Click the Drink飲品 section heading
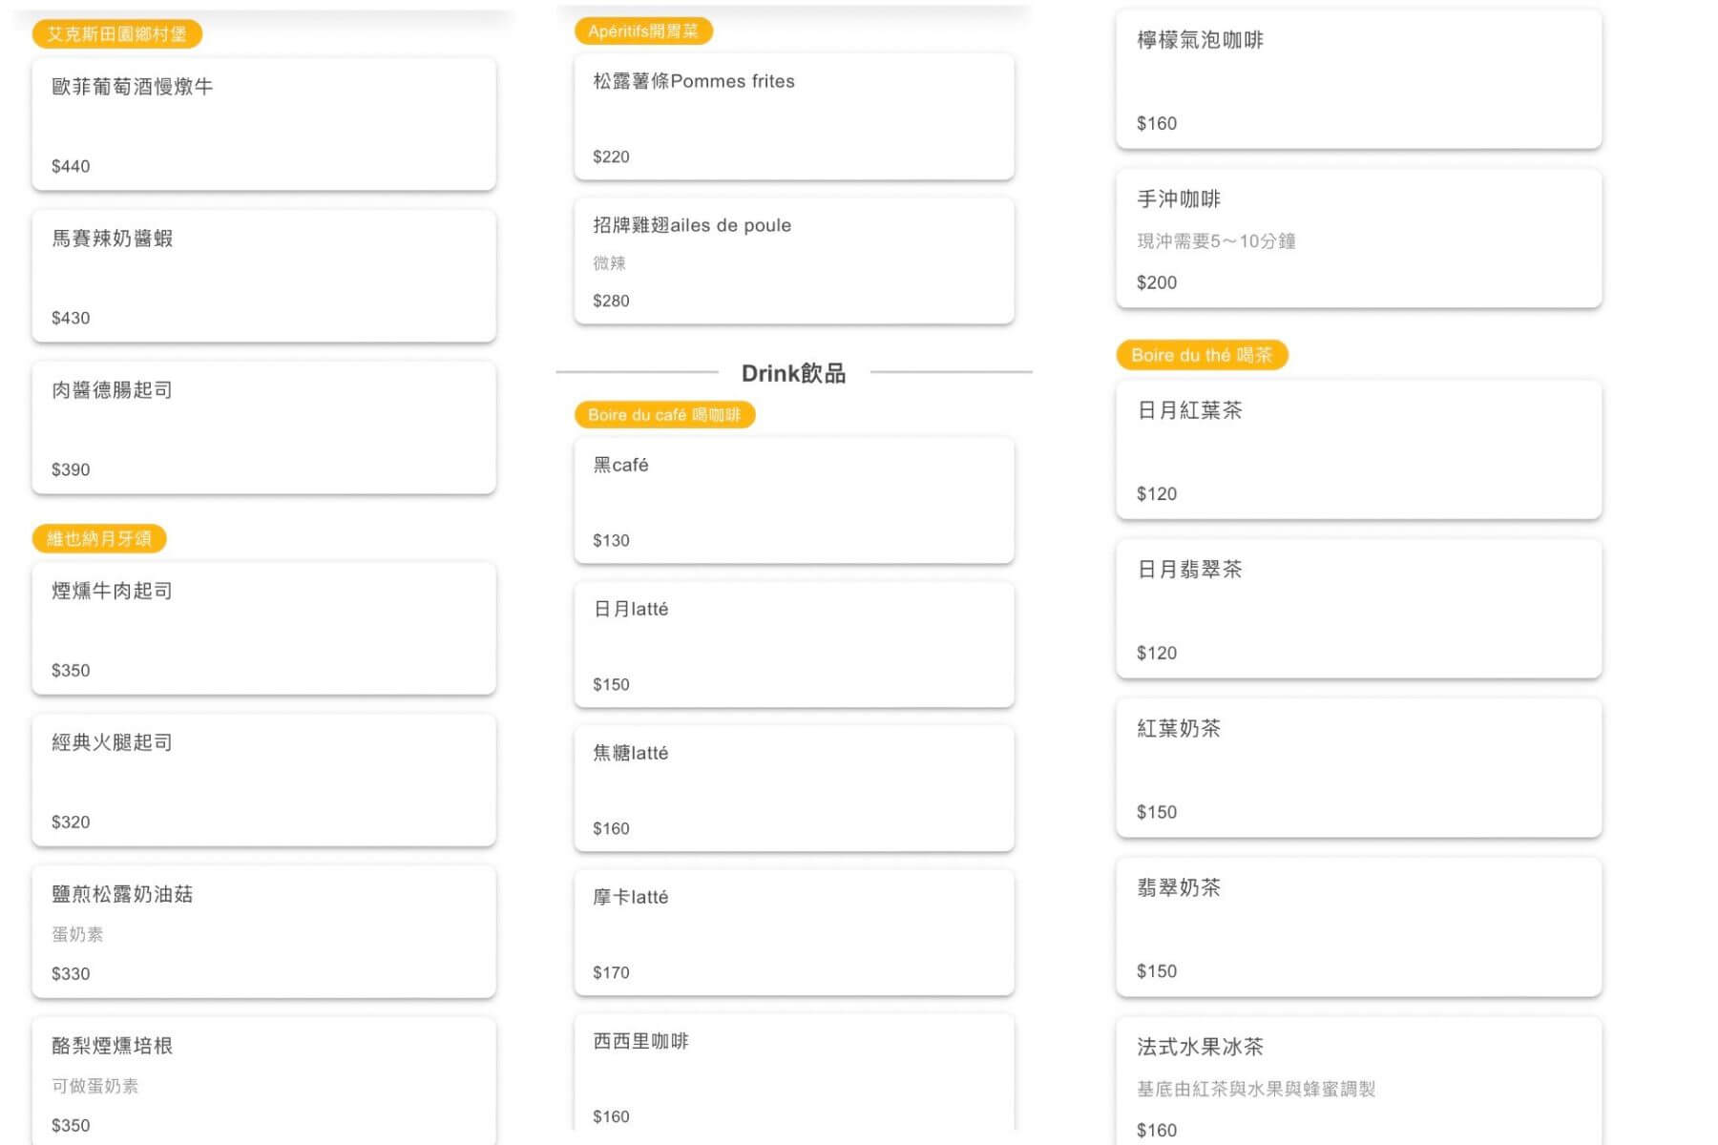 (794, 373)
